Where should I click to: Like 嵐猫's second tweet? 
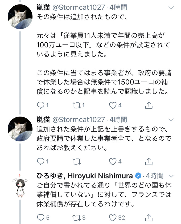tap(113, 161)
